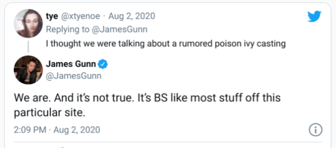Open tye's profile picture
The image size is (336, 148).
[28, 24]
